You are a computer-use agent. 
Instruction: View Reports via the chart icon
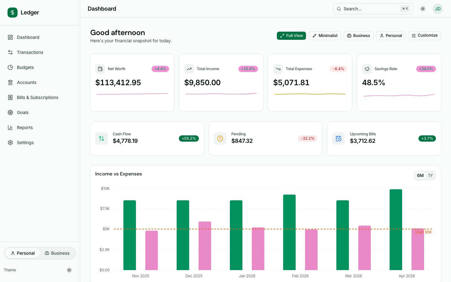(10, 127)
